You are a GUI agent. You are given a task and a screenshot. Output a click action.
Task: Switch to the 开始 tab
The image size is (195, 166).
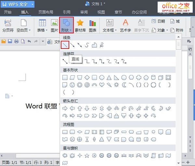pos(7,12)
